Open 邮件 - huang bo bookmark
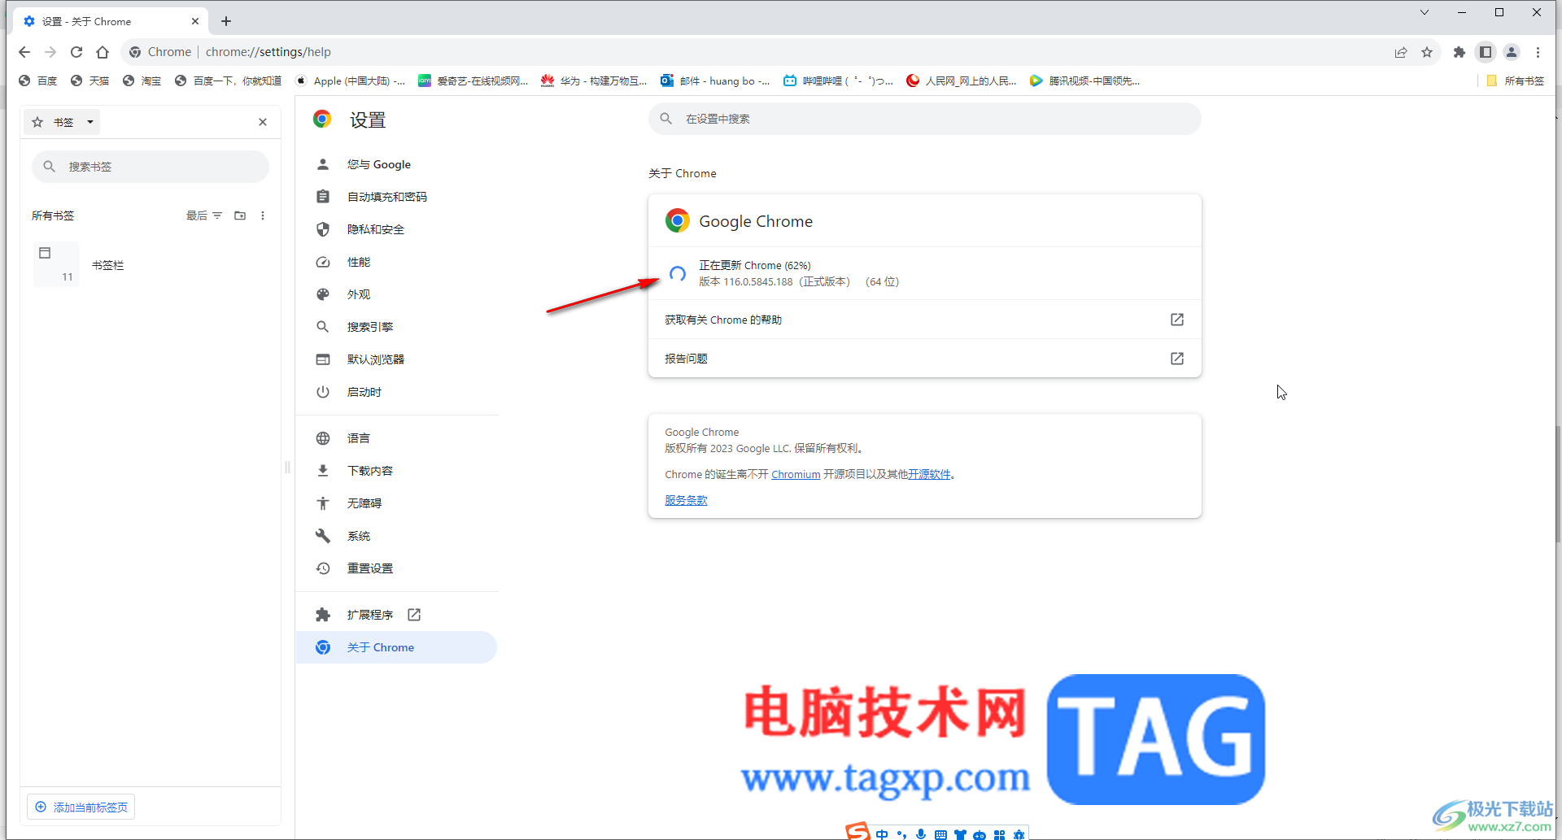The height and width of the screenshot is (840, 1562). (716, 81)
